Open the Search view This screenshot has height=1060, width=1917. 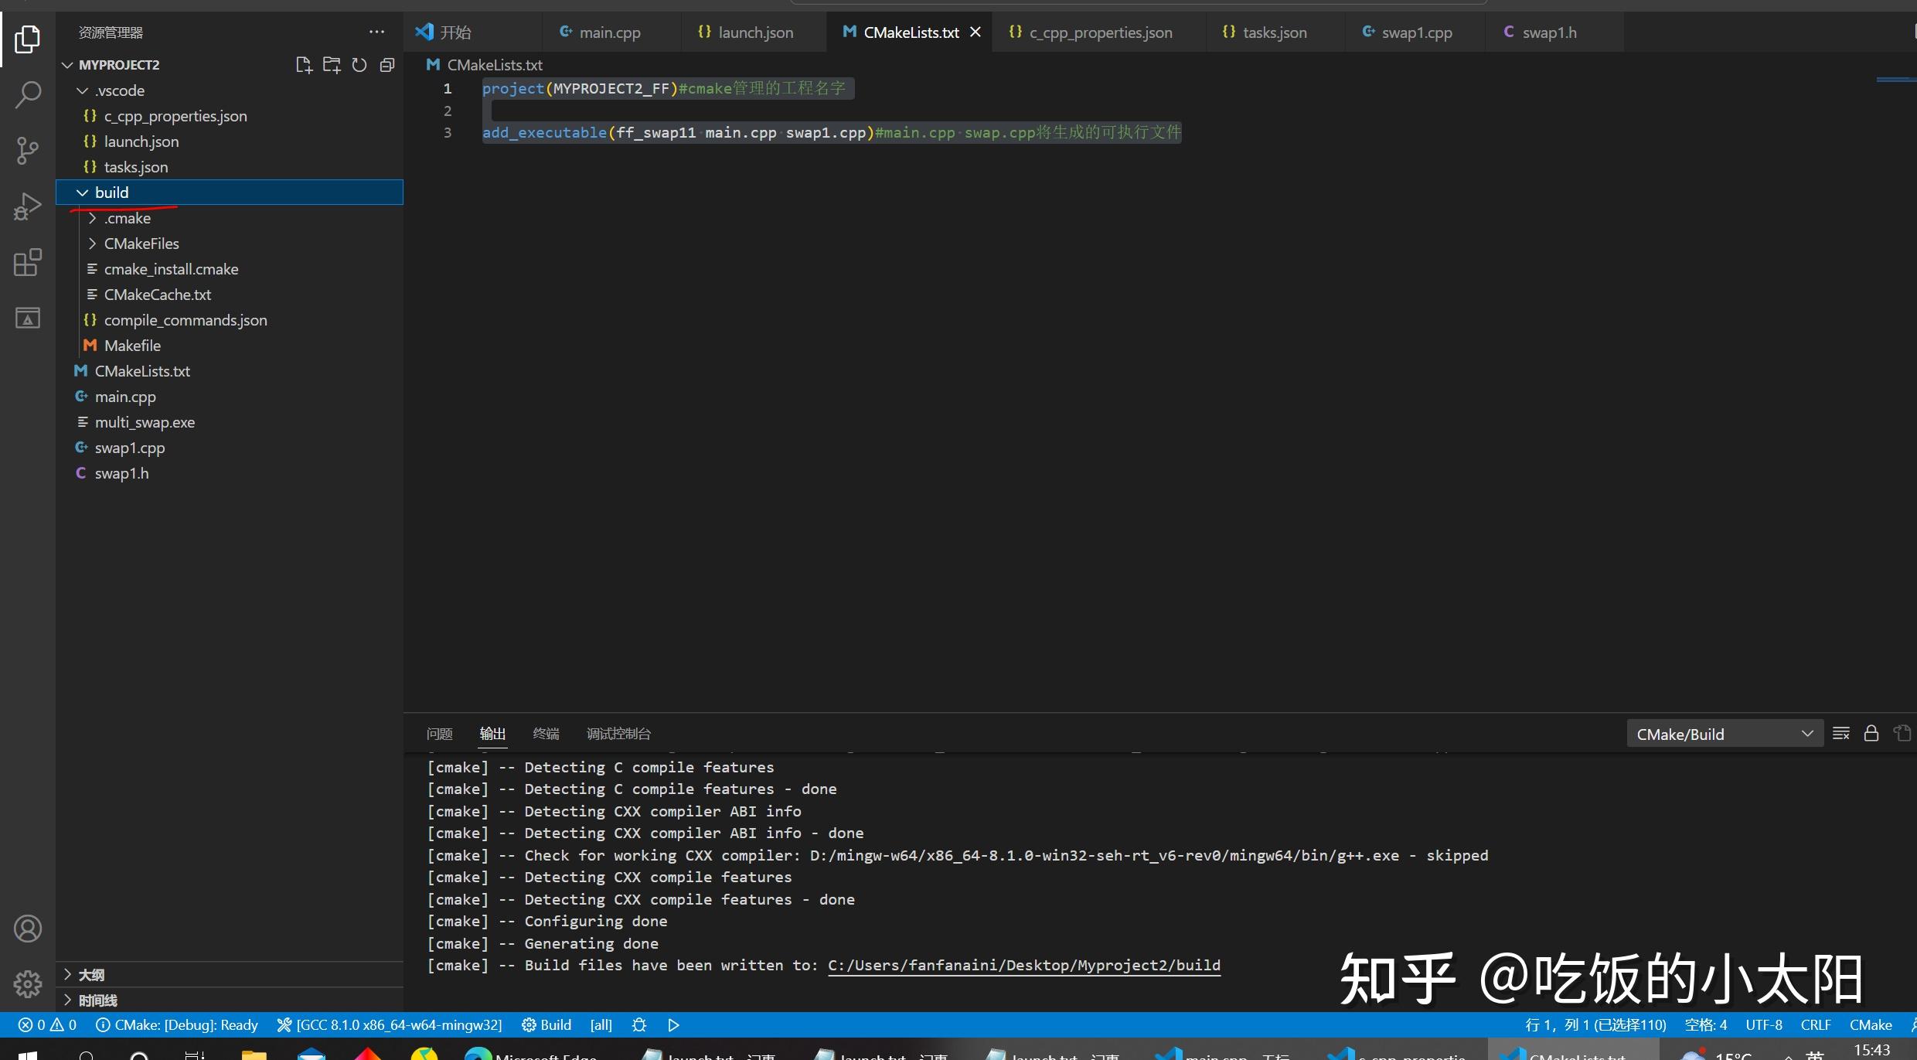click(x=28, y=94)
